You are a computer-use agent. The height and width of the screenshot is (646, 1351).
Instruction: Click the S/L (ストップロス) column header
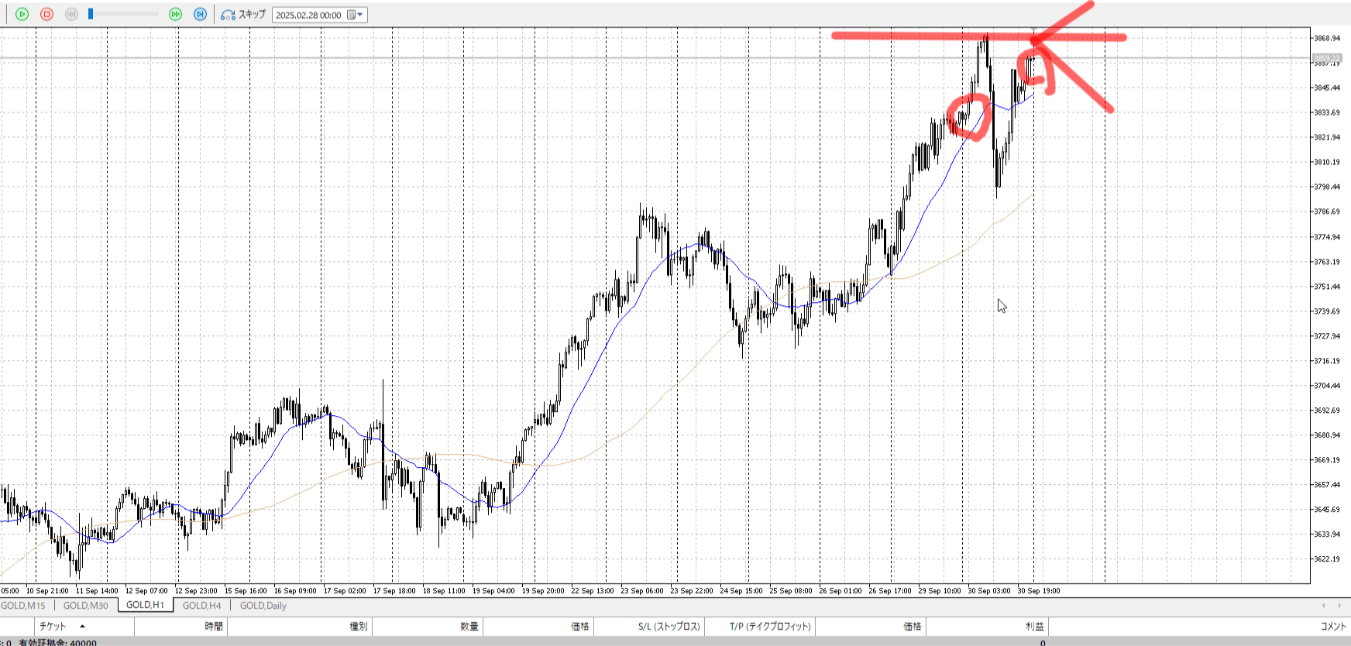[669, 626]
